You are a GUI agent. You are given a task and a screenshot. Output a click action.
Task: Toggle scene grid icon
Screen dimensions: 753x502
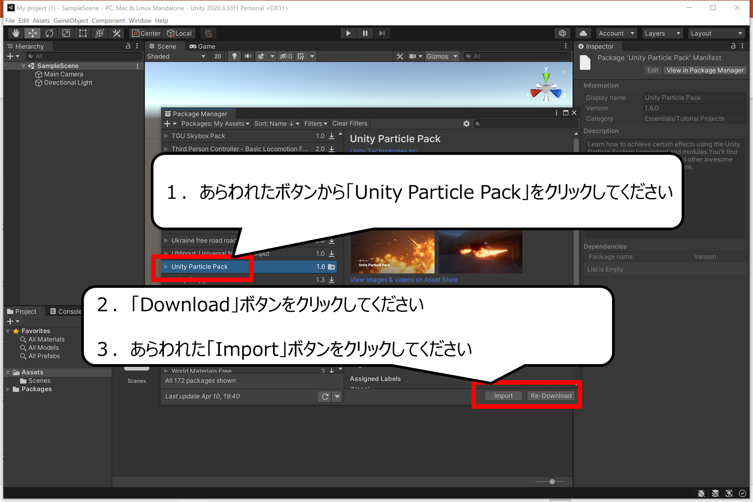point(301,56)
